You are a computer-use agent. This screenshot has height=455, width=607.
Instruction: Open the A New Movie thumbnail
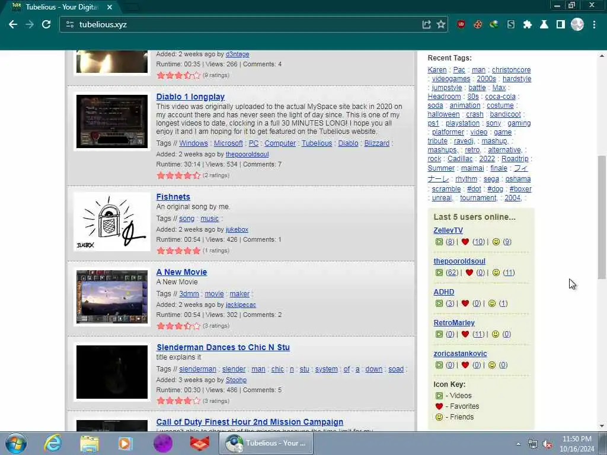pyautogui.click(x=112, y=297)
